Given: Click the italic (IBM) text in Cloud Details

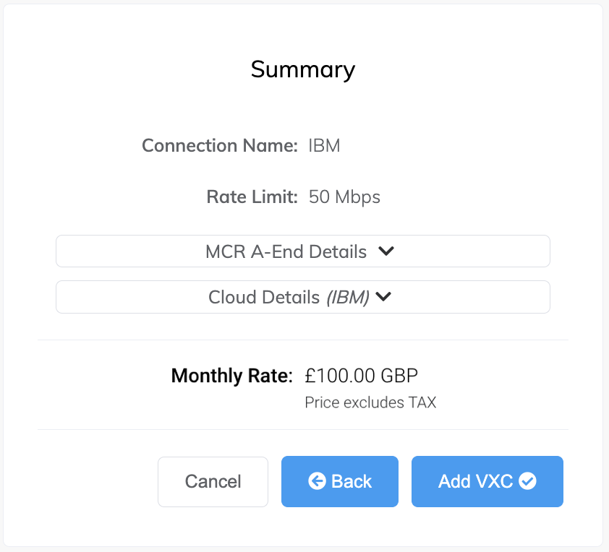Looking at the screenshot, I should (348, 298).
